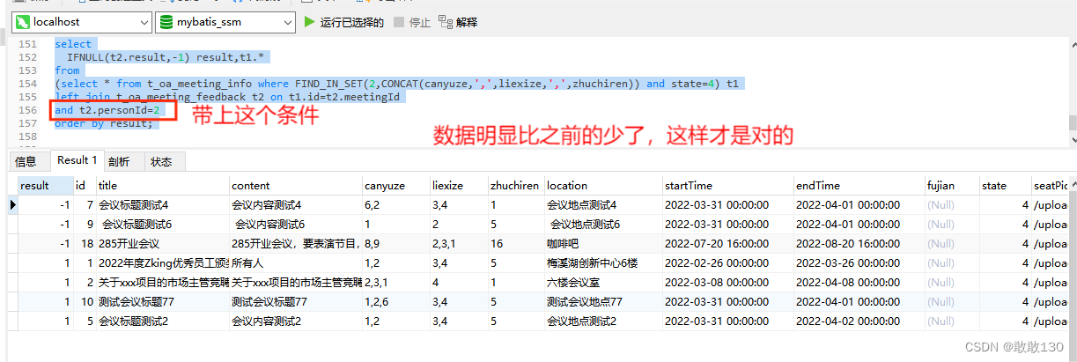The width and height of the screenshot is (1077, 362).
Task: Click the content column header
Action: pyautogui.click(x=295, y=186)
